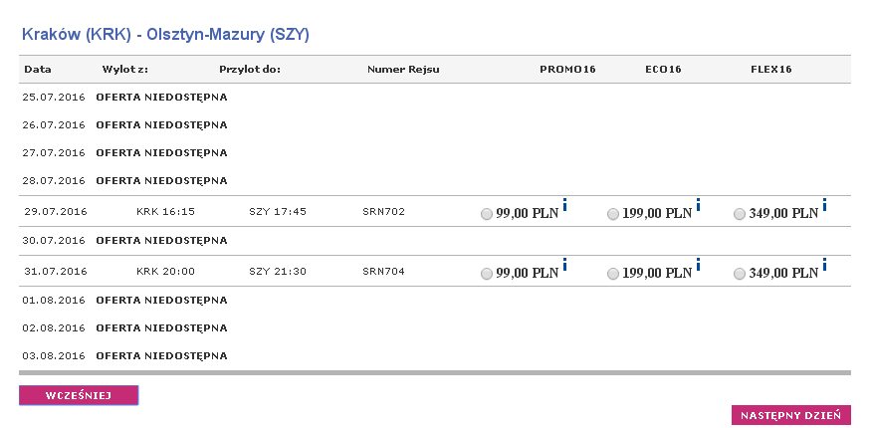Image resolution: width=873 pixels, height=428 pixels.
Task: Select 99,00 PLN fare for flight SRN702
Action: 487,214
